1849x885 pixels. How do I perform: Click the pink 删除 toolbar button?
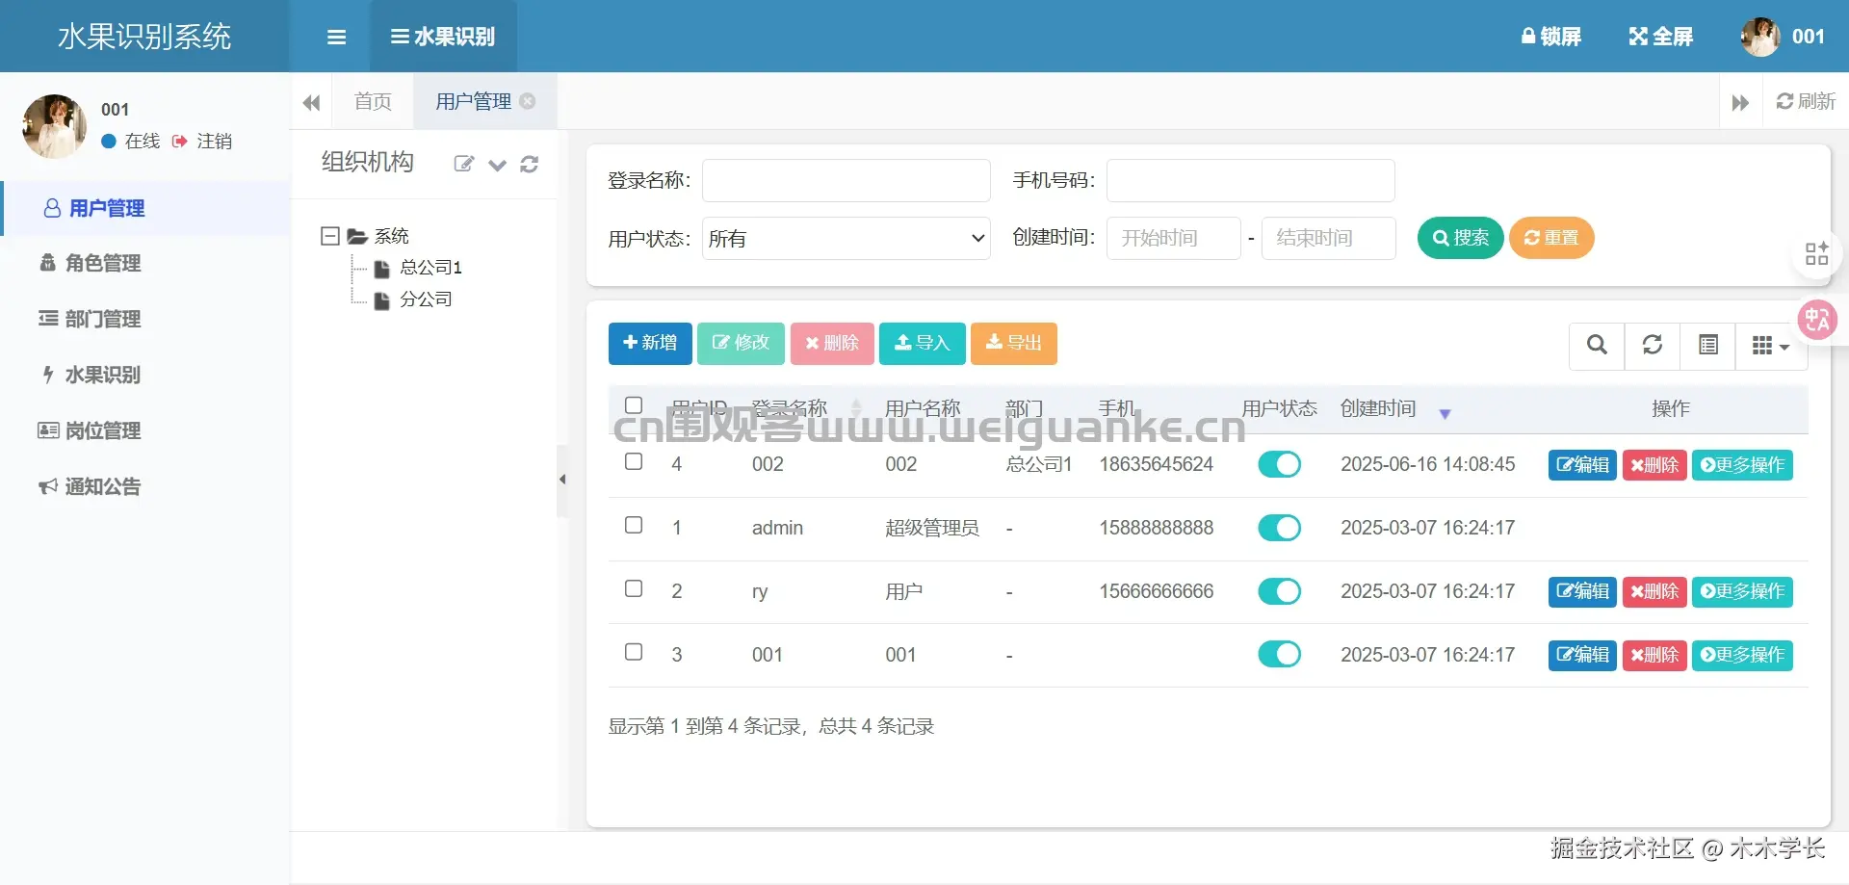pos(832,343)
